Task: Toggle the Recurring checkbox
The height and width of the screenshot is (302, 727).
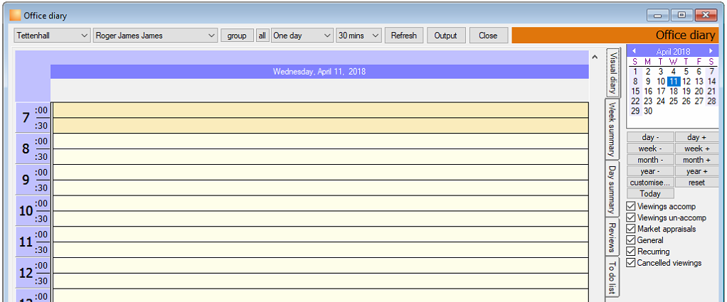Action: coord(630,252)
